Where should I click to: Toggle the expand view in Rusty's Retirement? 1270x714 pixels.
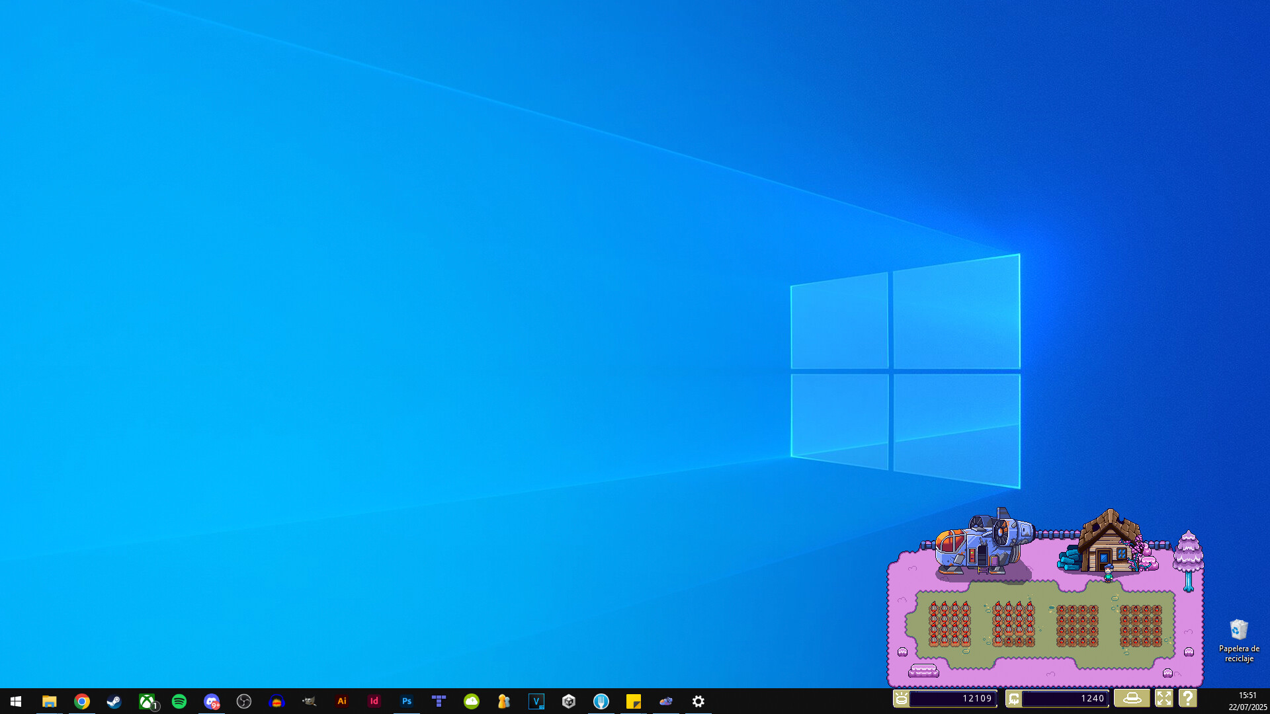pos(1165,699)
